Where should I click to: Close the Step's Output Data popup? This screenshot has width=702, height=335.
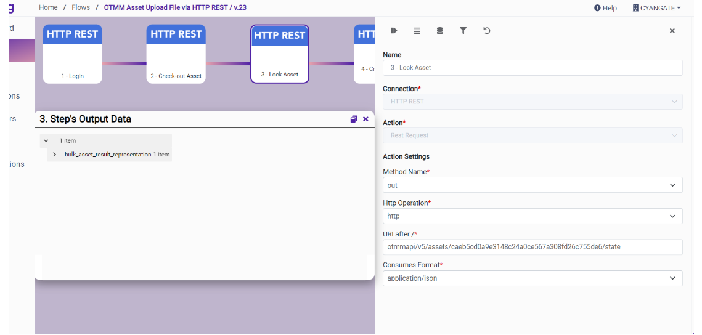(x=365, y=119)
